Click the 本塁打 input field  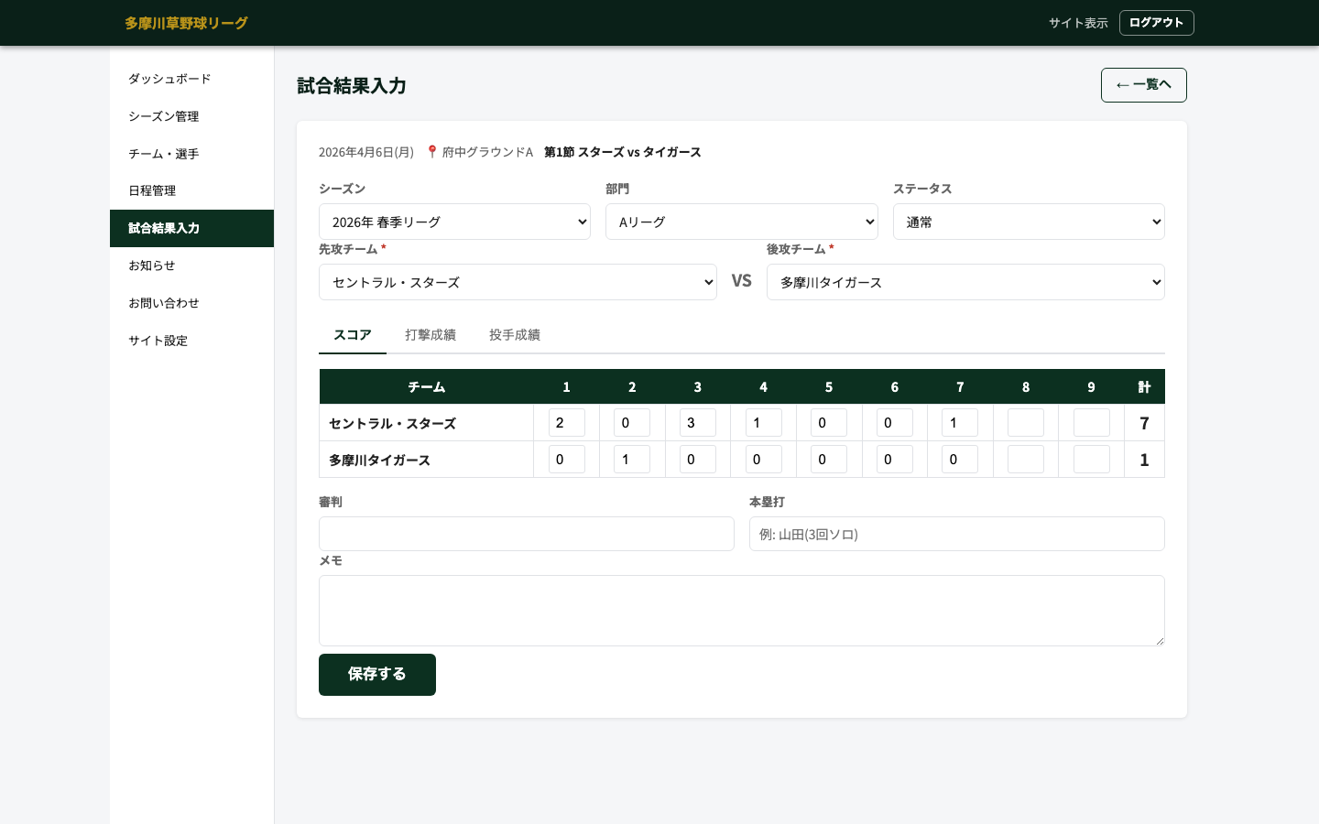coord(957,534)
